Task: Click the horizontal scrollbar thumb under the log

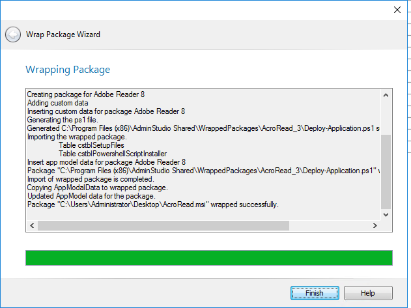Action: (x=163, y=225)
